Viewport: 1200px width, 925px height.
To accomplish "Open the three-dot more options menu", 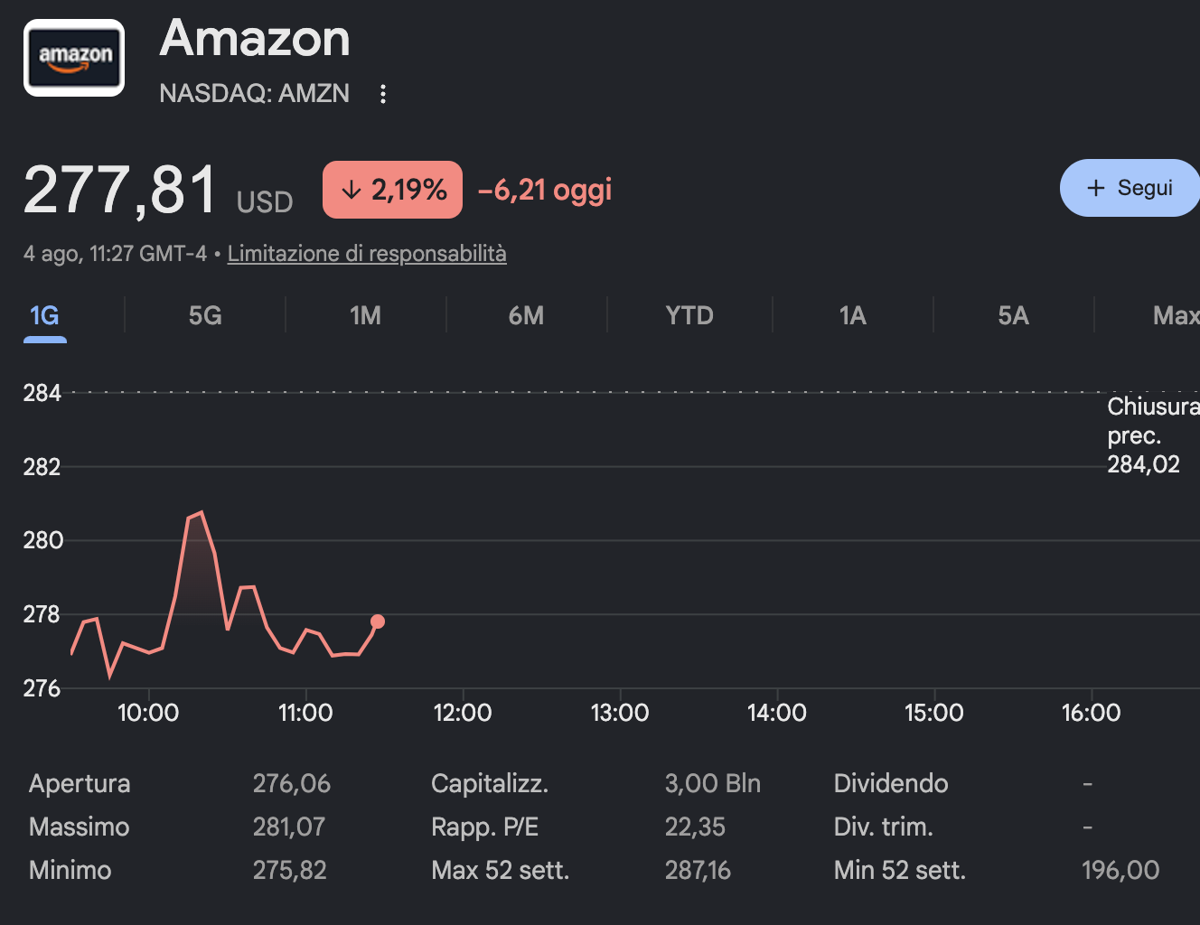I will tap(383, 94).
